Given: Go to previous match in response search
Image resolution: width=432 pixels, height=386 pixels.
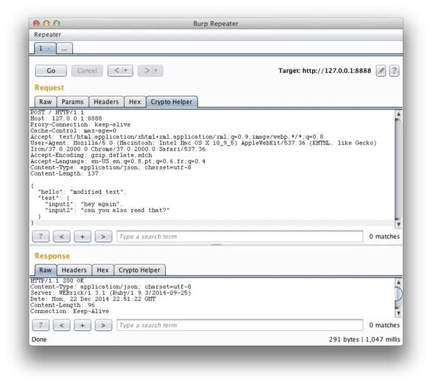Looking at the screenshot, I should point(62,325).
